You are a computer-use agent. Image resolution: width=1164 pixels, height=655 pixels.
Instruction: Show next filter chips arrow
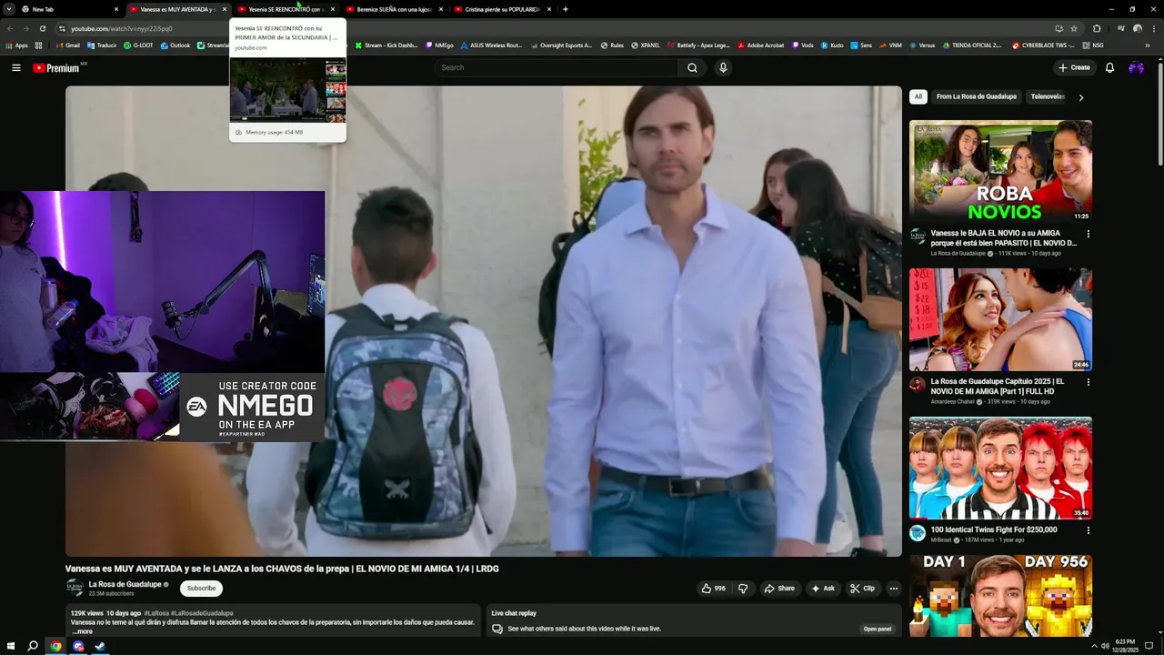[1080, 96]
